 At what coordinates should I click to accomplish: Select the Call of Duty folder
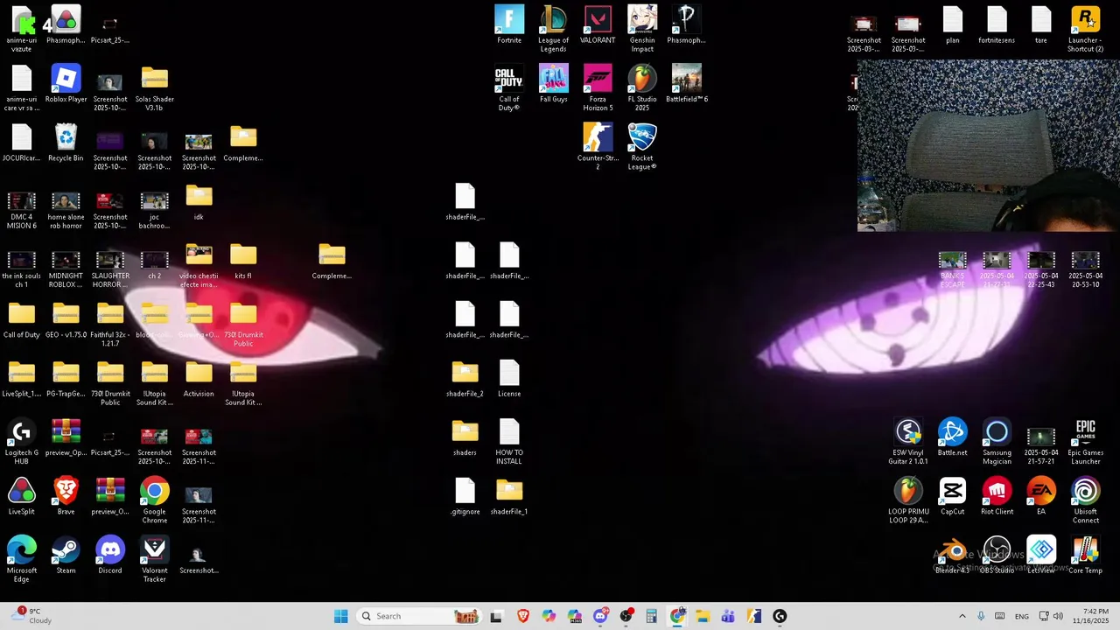tap(21, 319)
